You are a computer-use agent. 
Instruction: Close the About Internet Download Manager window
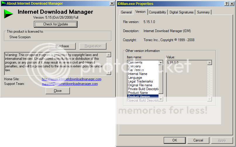tap(112, 3)
